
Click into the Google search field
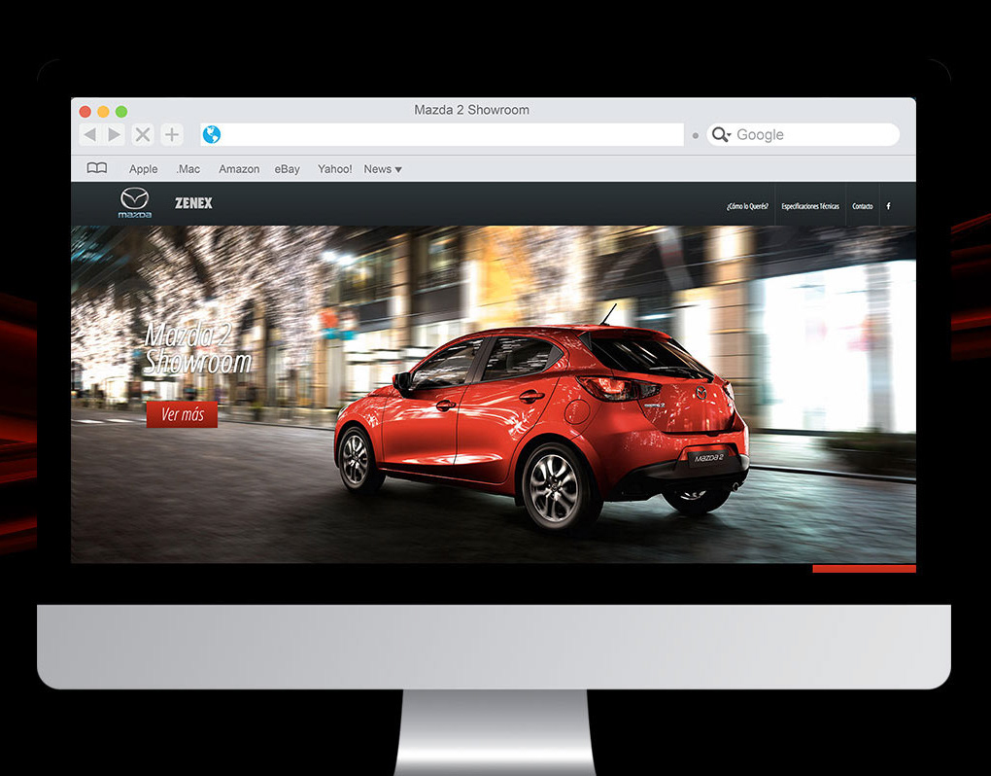(803, 135)
